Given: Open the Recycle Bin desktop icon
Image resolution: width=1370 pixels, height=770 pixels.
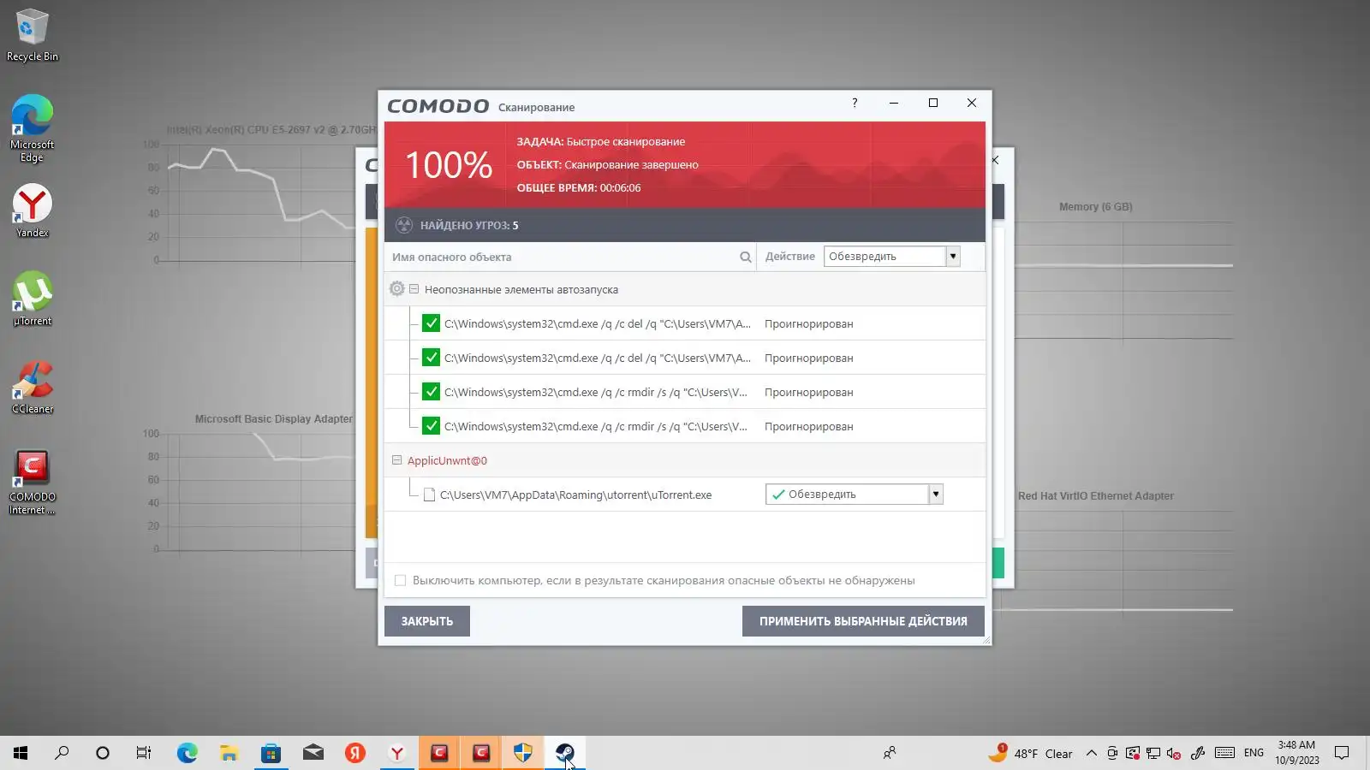Looking at the screenshot, I should [33, 35].
